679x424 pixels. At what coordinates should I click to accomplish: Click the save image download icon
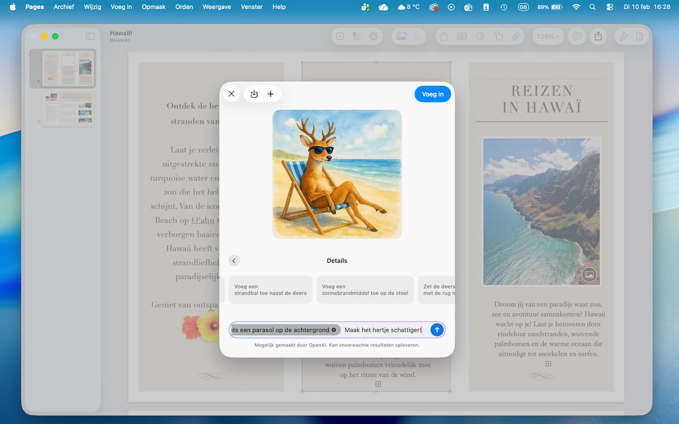click(254, 94)
